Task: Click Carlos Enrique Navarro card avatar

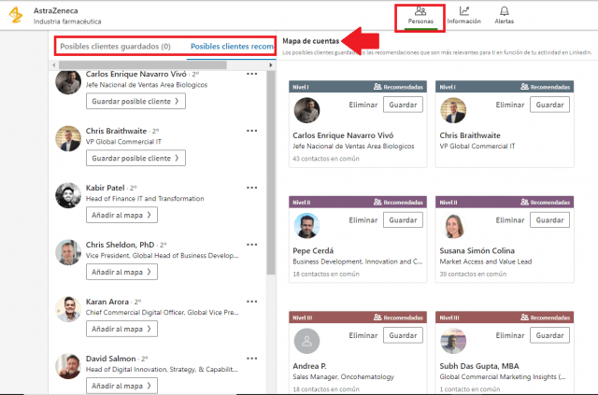Action: point(306,110)
